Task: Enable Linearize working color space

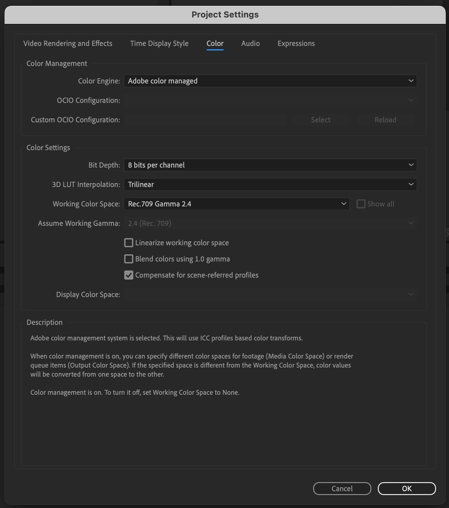Action: pyautogui.click(x=129, y=243)
